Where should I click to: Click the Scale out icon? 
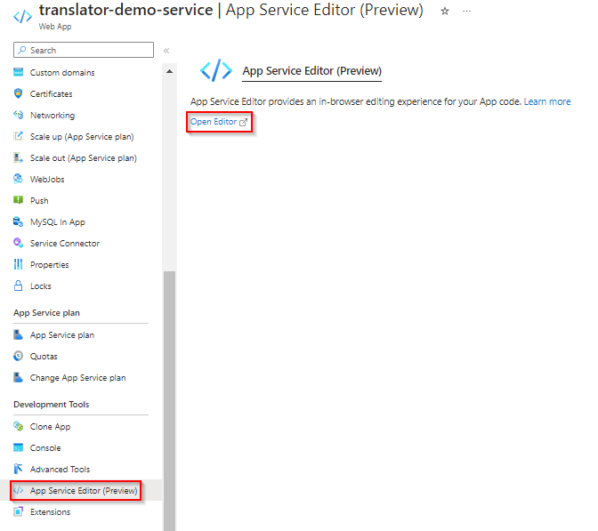pyautogui.click(x=19, y=157)
